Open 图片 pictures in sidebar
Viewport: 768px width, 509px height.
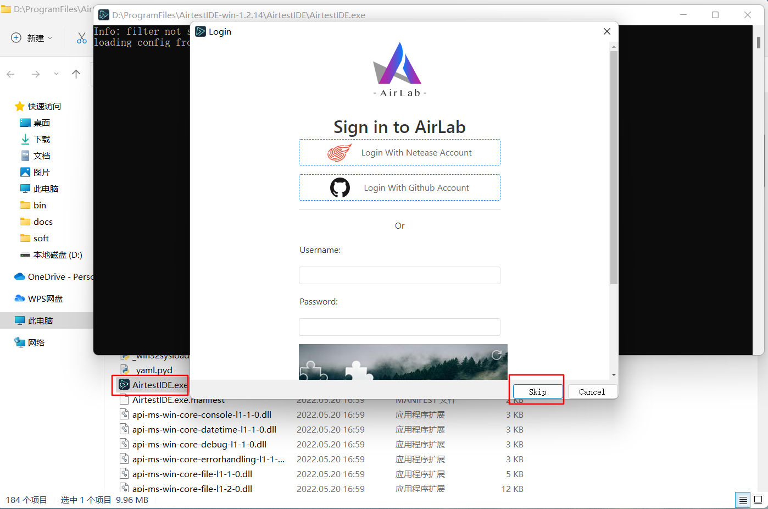[35, 172]
